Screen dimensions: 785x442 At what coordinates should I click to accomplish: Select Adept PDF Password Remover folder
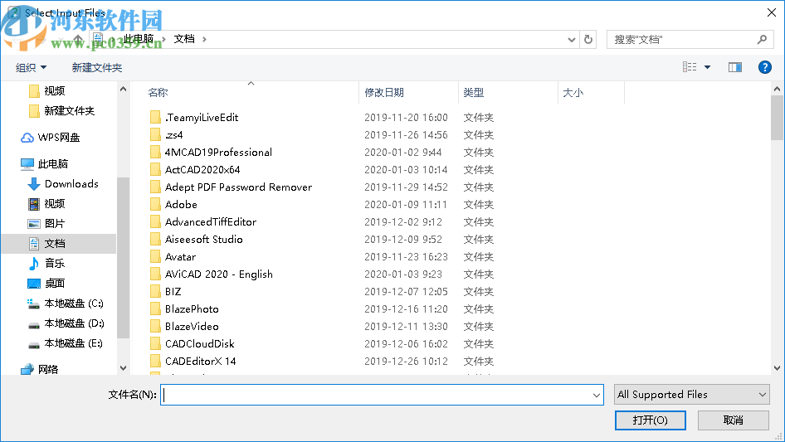pos(238,187)
